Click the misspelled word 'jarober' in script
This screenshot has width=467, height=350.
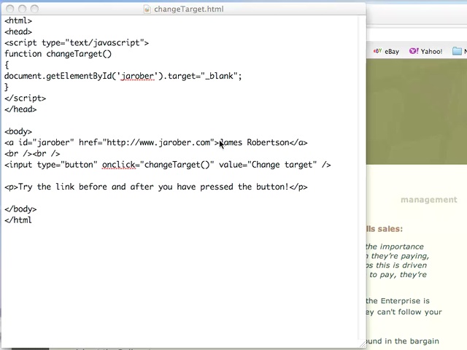coord(137,76)
